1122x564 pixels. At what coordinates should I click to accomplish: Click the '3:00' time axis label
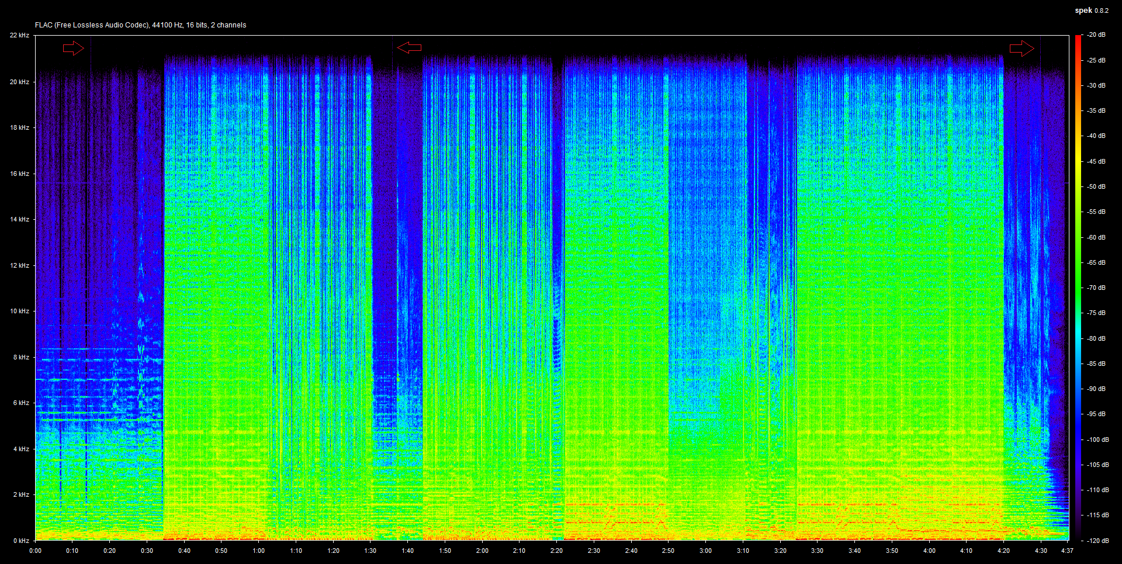click(705, 551)
